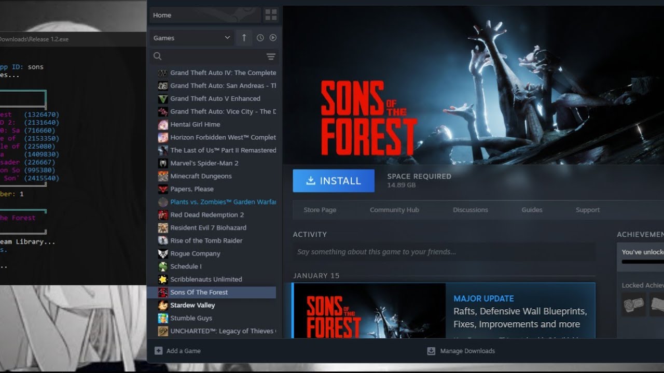Select Rogue Company in game list

click(x=212, y=254)
